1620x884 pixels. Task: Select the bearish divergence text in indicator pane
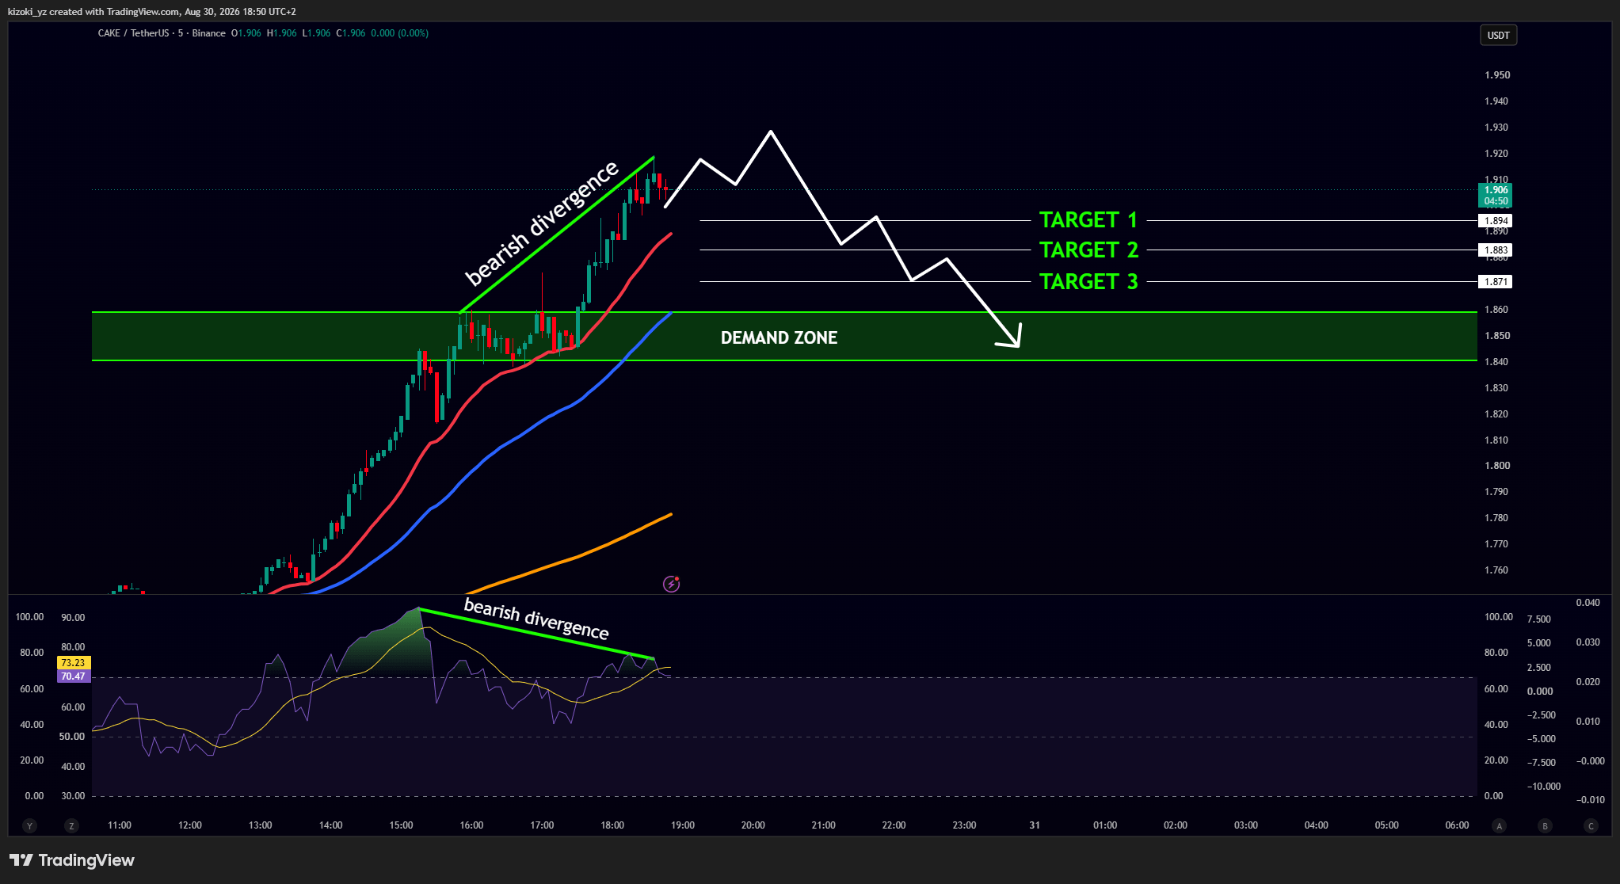[536, 619]
